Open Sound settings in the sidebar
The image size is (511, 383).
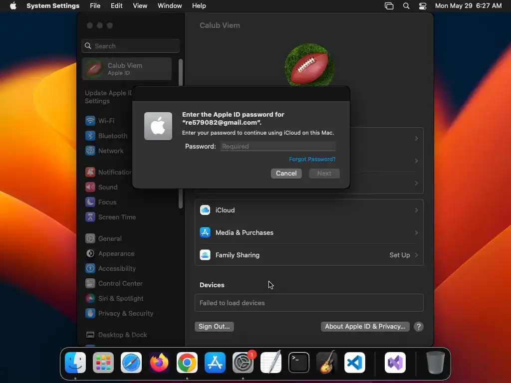[x=101, y=188]
